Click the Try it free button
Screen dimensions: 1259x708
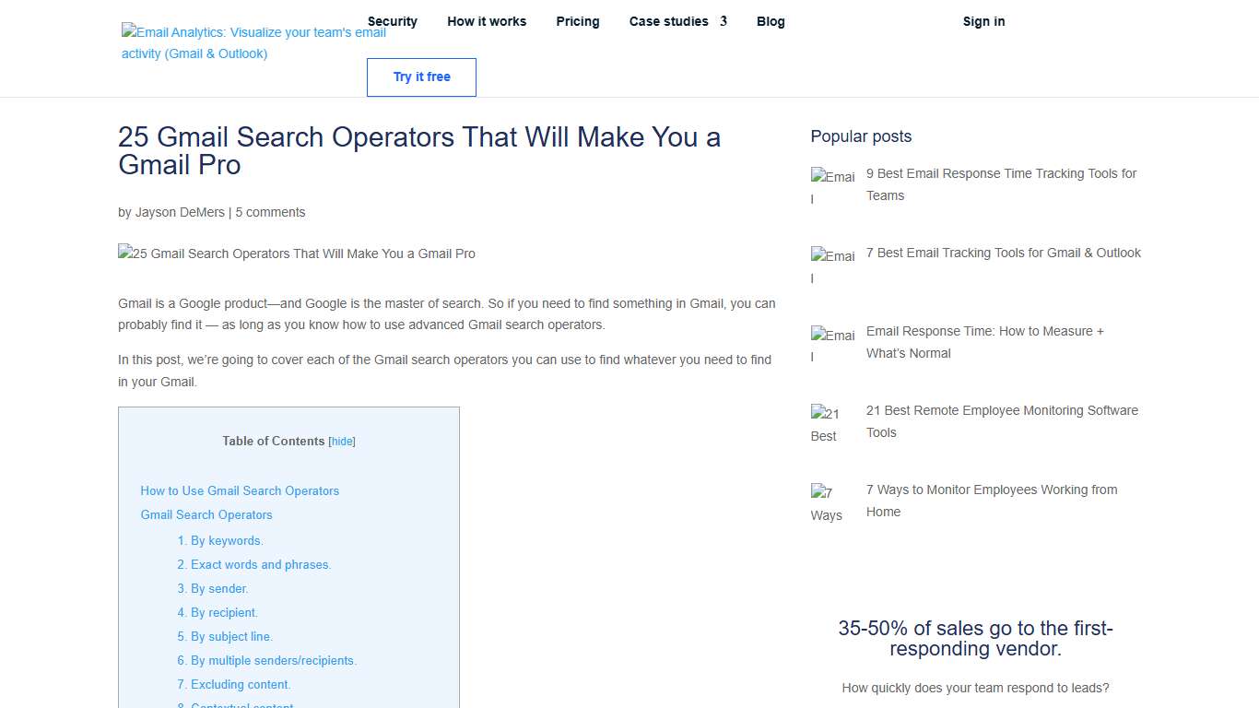click(421, 77)
